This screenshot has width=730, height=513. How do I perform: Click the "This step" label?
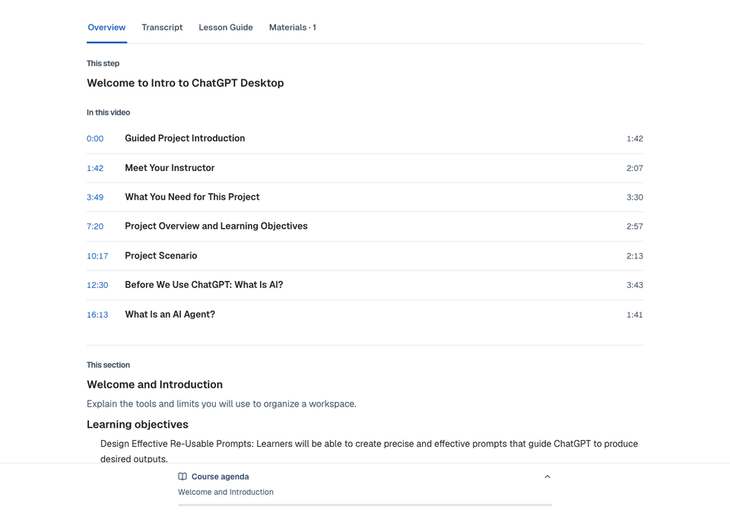(x=103, y=63)
